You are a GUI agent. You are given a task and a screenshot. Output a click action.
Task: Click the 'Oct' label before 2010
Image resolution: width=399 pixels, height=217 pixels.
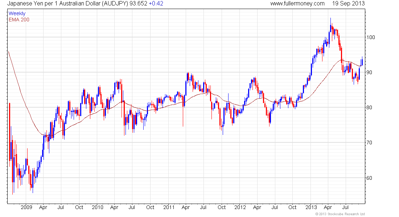point(79,207)
